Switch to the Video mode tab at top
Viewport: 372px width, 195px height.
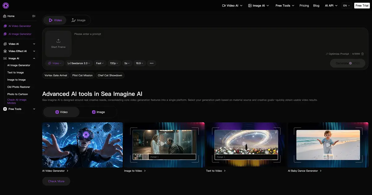55,20
